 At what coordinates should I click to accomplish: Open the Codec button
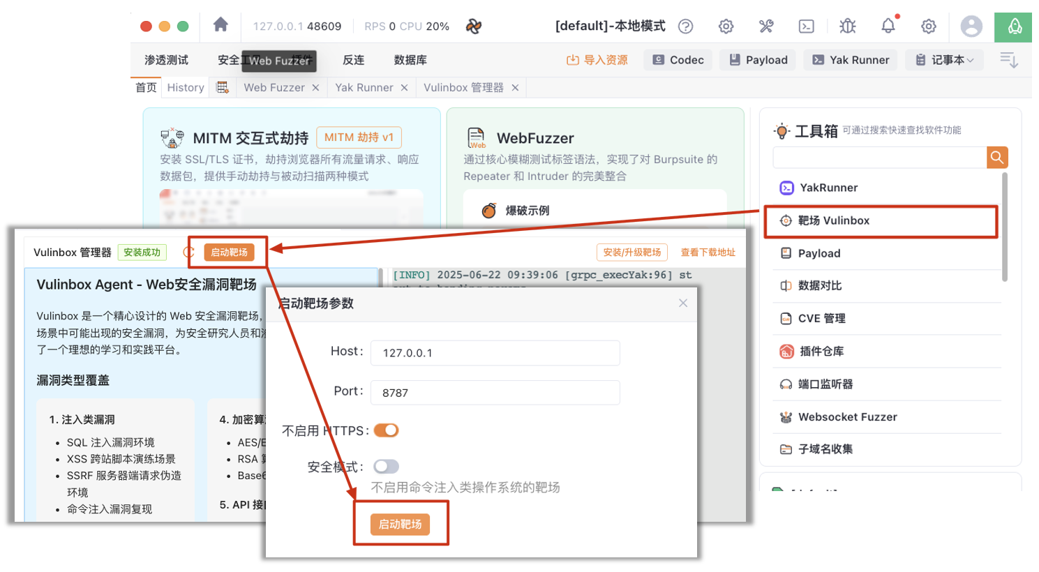tap(678, 60)
